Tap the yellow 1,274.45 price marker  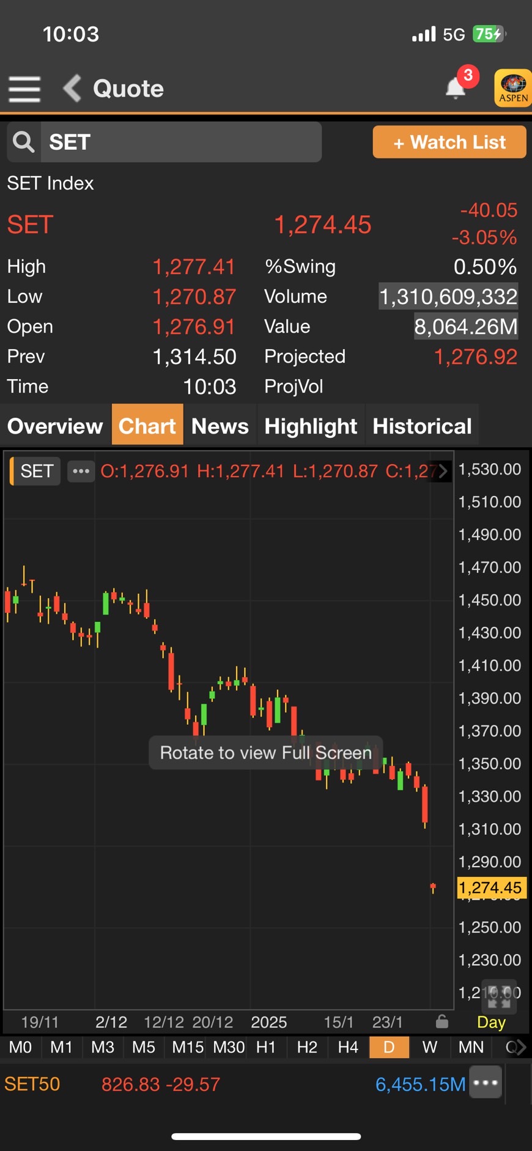coord(490,887)
